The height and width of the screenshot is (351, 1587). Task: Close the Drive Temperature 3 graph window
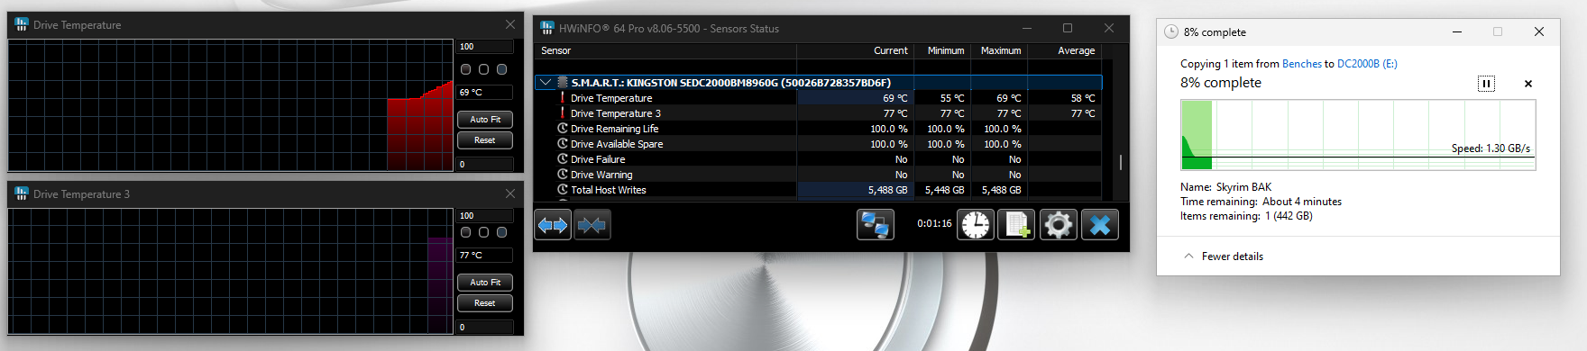click(x=510, y=193)
